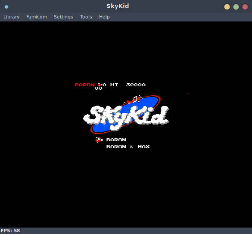
Task: Open the Help menu
Action: [x=104, y=17]
